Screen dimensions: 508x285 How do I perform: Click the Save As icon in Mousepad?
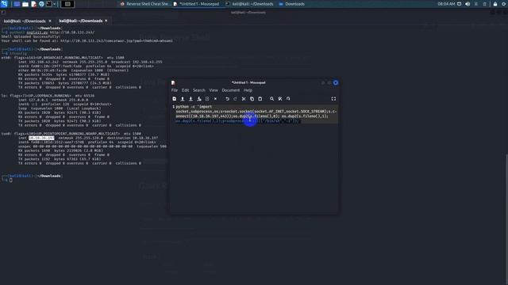click(199, 99)
